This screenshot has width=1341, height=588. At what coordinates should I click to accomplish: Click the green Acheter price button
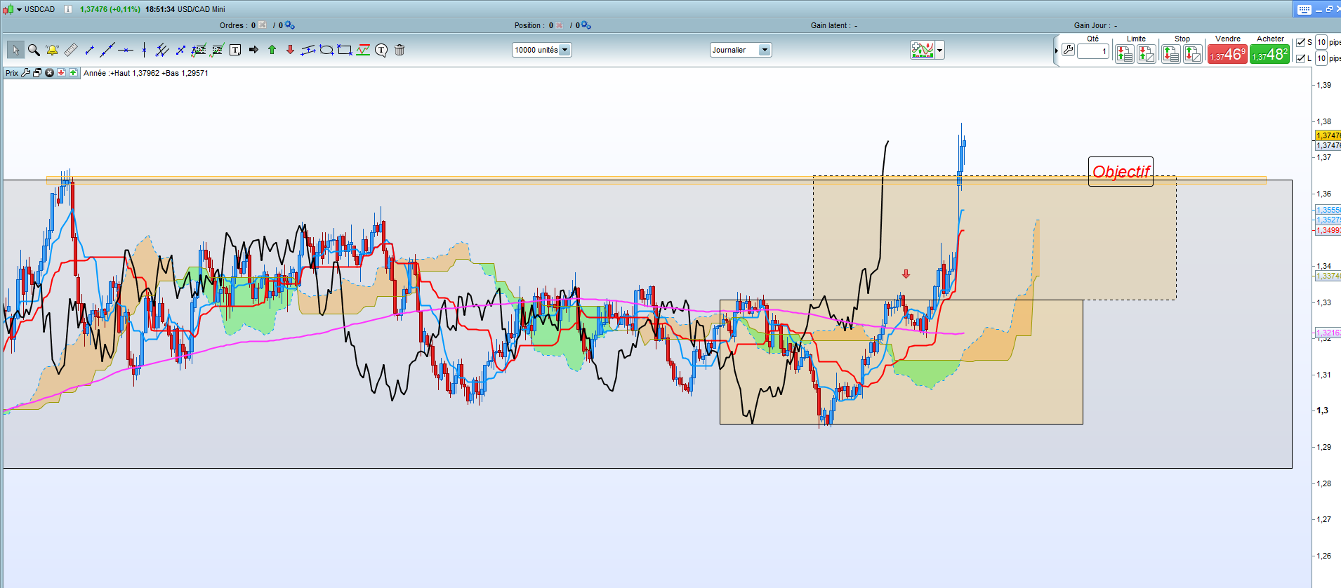coord(1269,54)
